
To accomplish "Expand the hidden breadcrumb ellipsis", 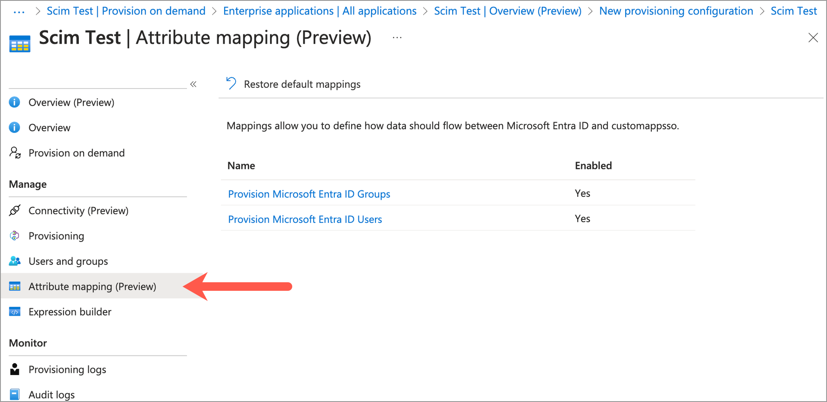I will pos(19,12).
